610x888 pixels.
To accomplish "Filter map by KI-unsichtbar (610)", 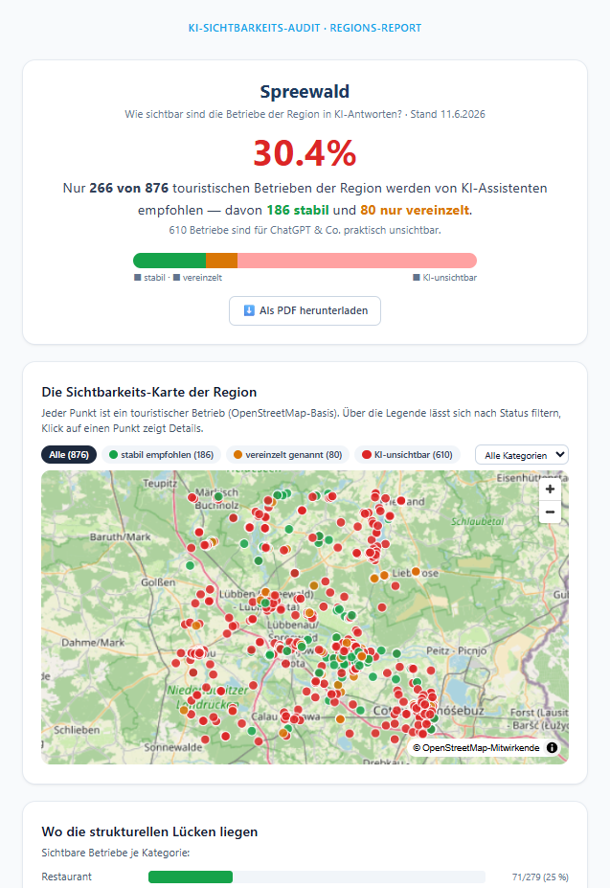I will pyautogui.click(x=407, y=455).
